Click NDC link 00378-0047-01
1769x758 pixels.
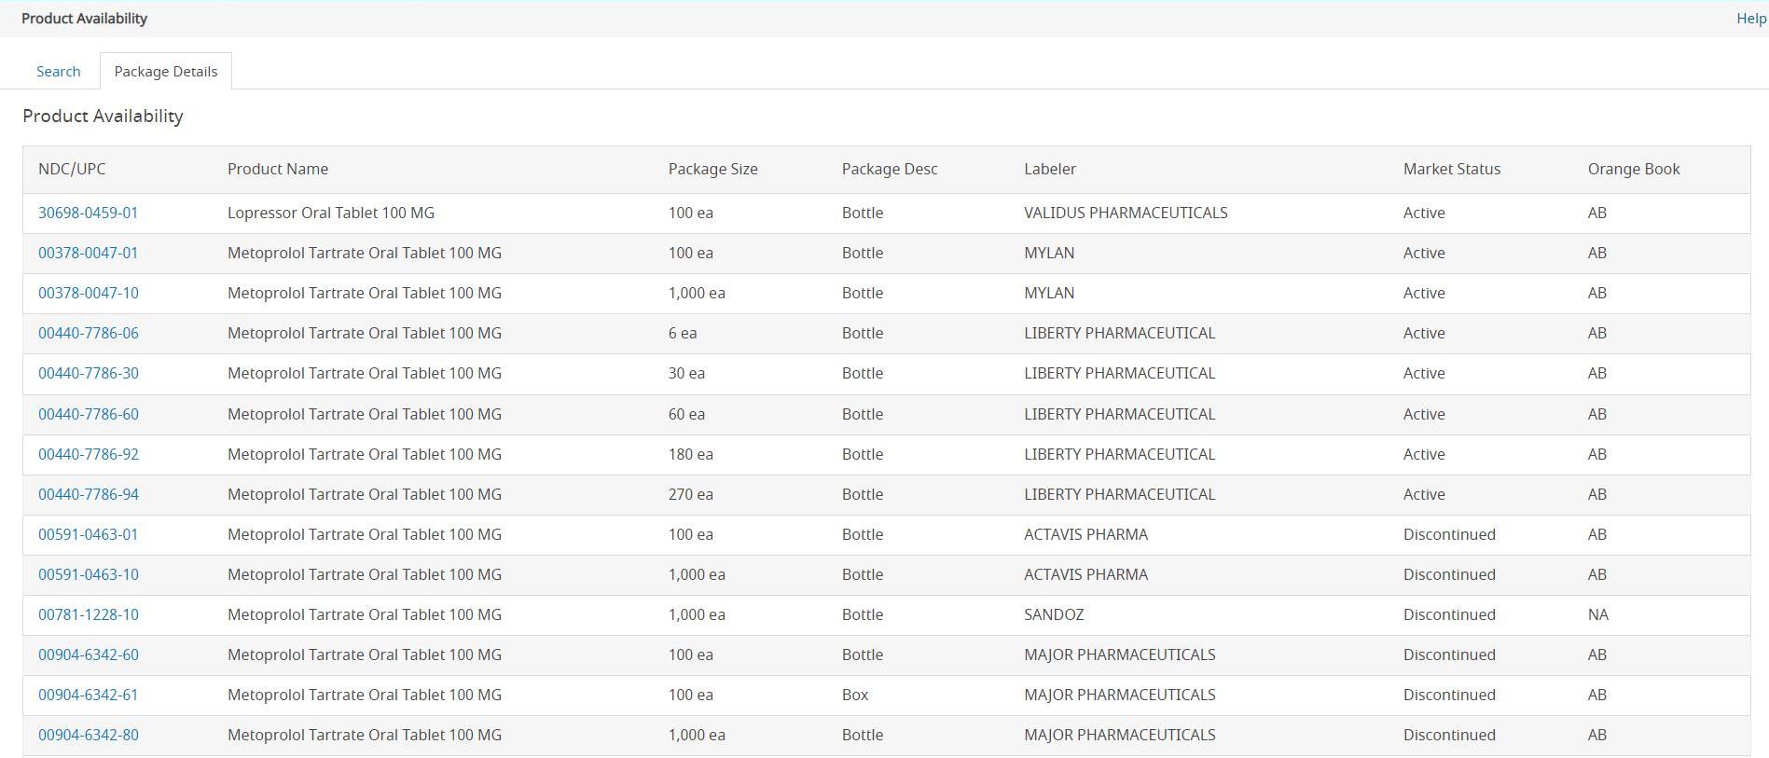tap(88, 253)
